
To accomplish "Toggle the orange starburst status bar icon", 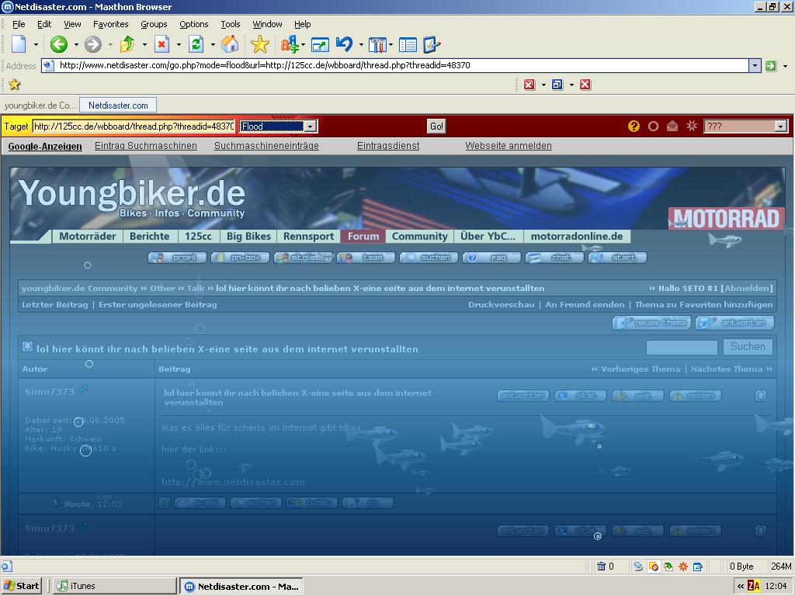I will click(x=683, y=566).
